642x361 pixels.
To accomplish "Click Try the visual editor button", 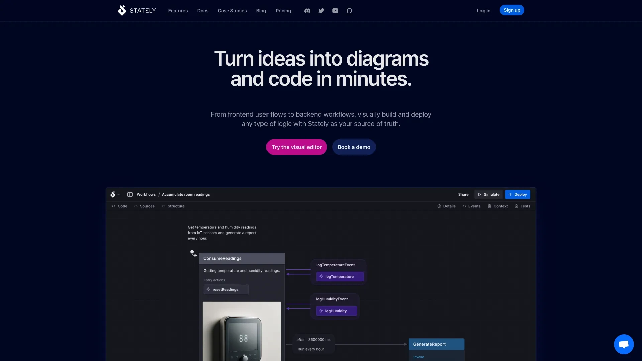I will click(296, 147).
